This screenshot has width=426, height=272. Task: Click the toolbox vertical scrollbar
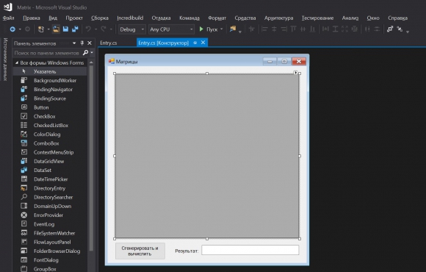pyautogui.click(x=91, y=158)
